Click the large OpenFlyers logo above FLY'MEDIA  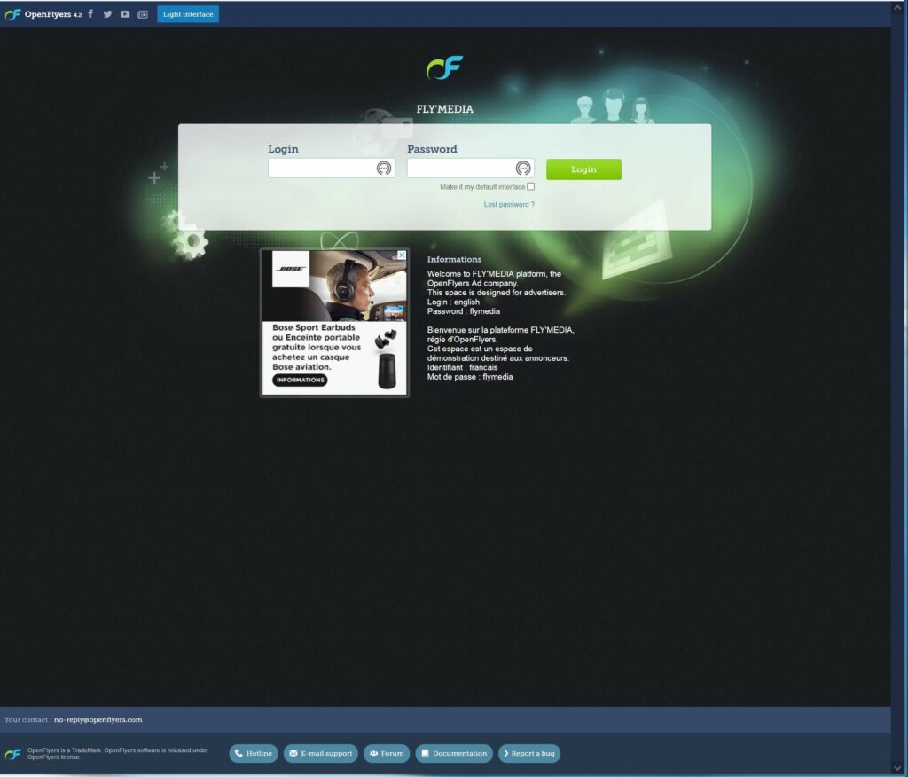pos(444,68)
